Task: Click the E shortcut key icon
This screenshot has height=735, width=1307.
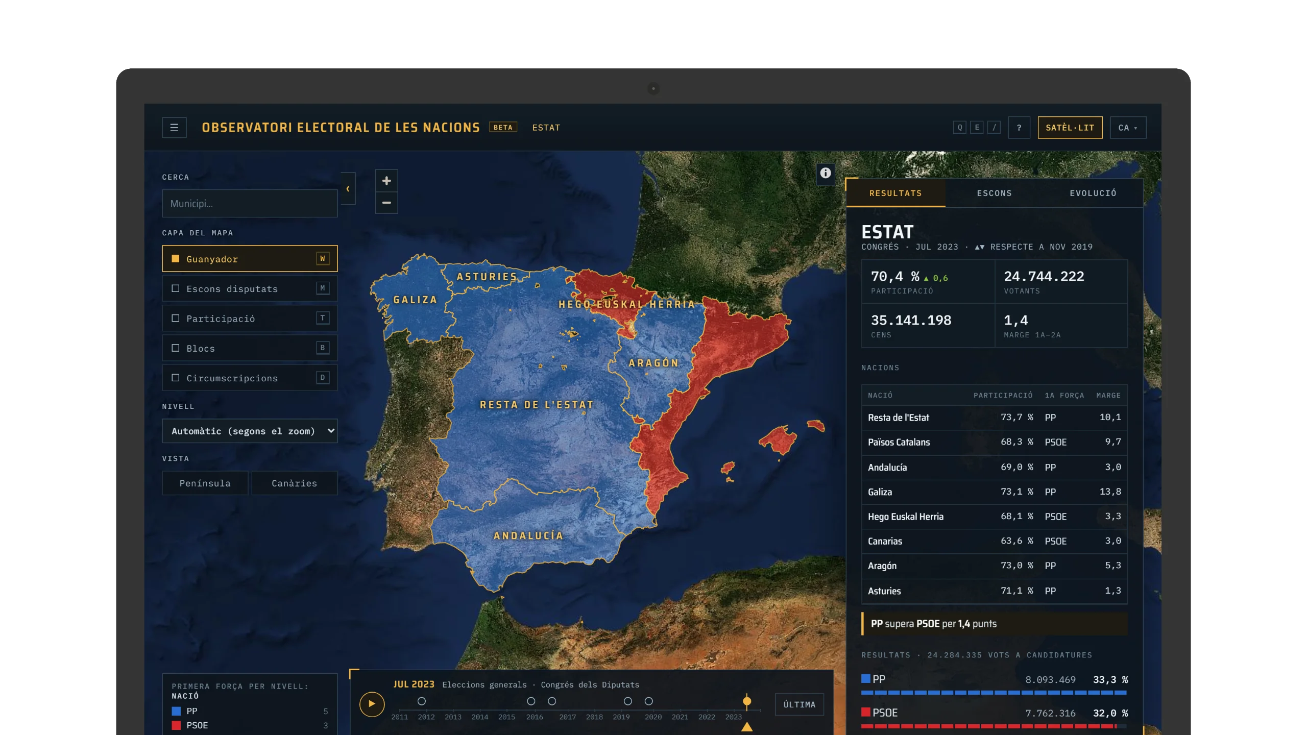Action: click(x=977, y=128)
